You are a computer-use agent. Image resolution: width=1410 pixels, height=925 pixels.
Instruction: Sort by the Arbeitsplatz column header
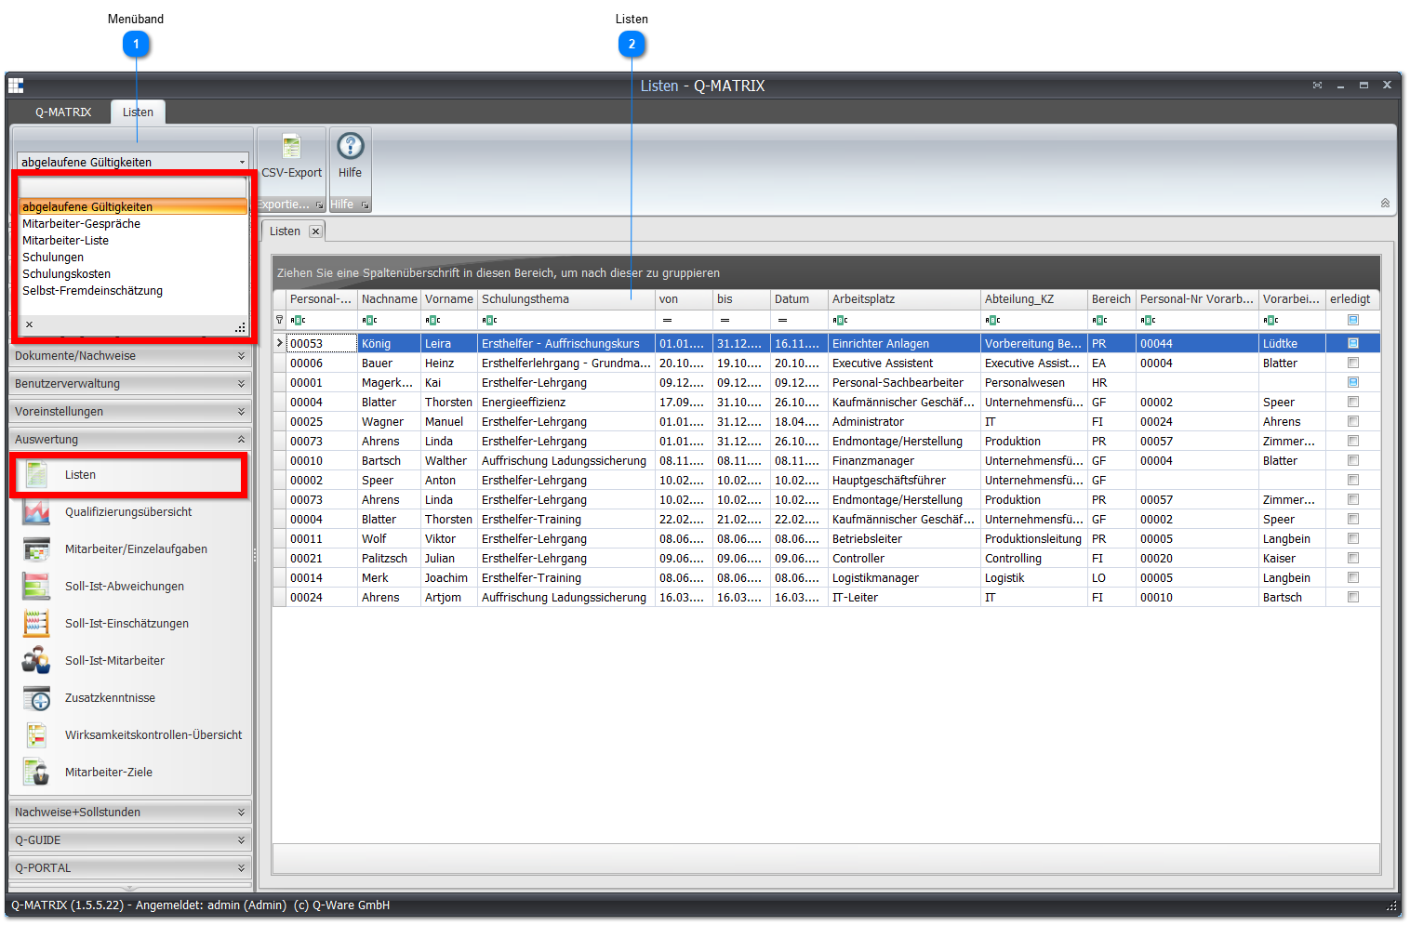point(905,299)
